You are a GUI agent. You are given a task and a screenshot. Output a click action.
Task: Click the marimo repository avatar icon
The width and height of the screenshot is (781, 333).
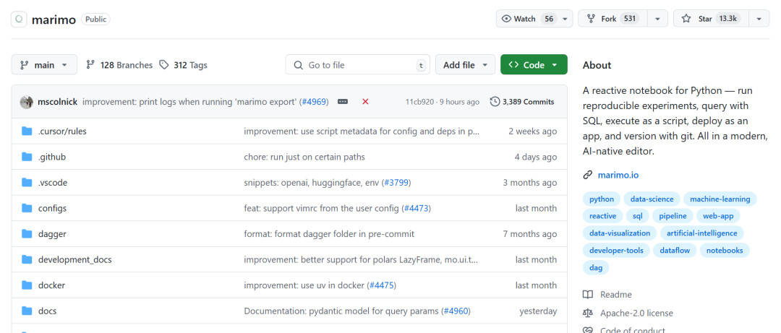tap(20, 20)
